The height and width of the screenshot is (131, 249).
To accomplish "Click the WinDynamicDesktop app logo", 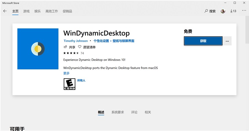I will click(x=38, y=49).
